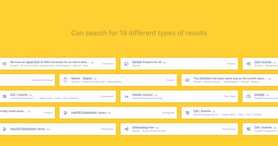Click the phone screen icon for Market - Search
The height and width of the screenshot is (146, 278).
pos(66,80)
